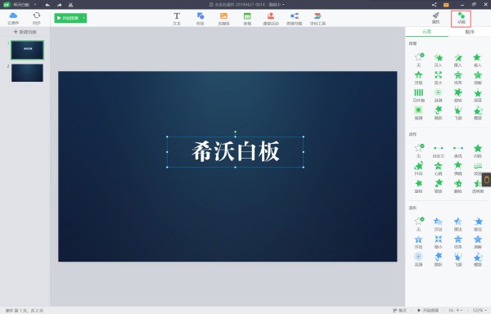The image size is (491, 314).
Task: Switch to the 元素 elements tab
Action: [426, 32]
